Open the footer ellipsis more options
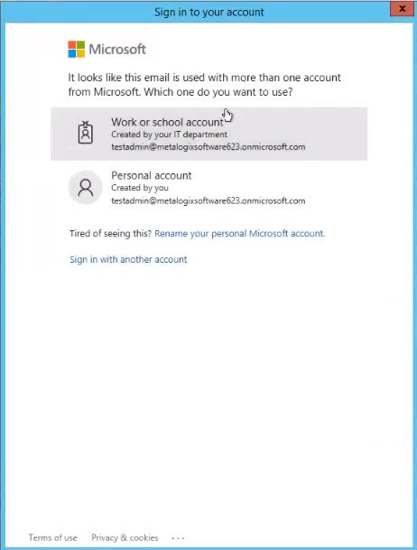 pyautogui.click(x=178, y=537)
